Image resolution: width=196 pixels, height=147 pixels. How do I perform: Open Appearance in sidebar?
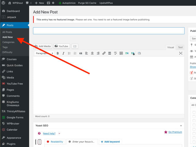[14, 138]
